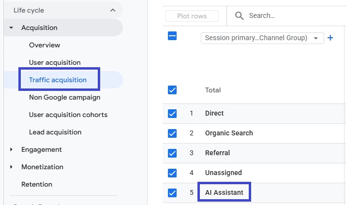Screen dimensions: 346x205
Task: Uncheck the Unassigned row checkbox
Action: click(172, 173)
